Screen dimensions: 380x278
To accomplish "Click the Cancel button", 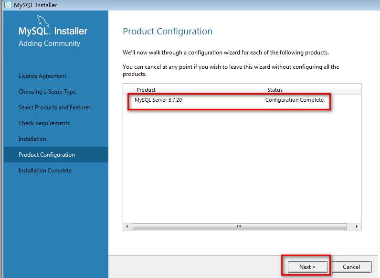I will pyautogui.click(x=351, y=267).
